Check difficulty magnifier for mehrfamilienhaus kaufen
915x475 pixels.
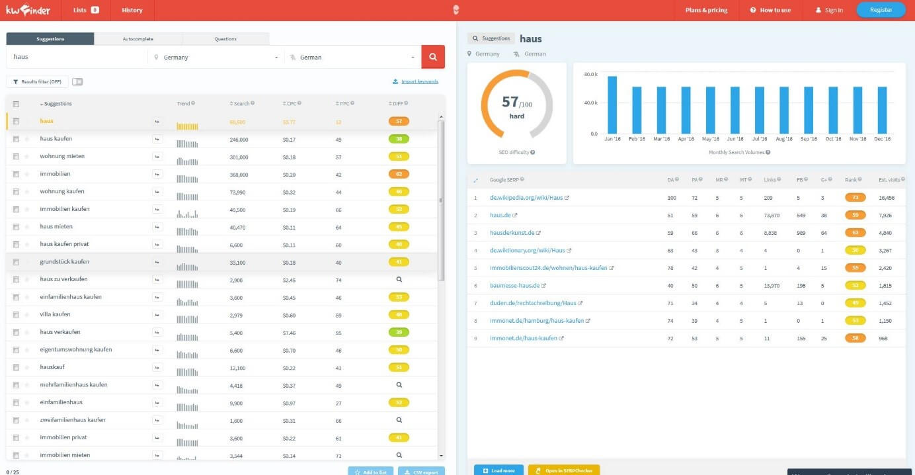point(399,384)
